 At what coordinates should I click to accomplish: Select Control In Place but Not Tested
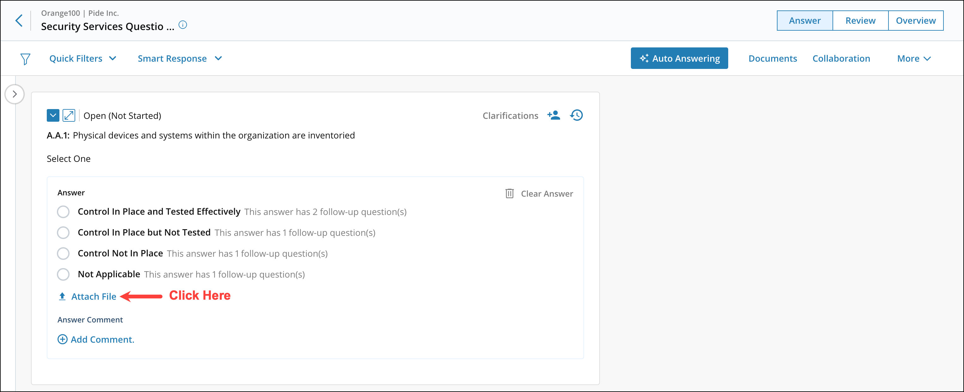click(x=63, y=233)
